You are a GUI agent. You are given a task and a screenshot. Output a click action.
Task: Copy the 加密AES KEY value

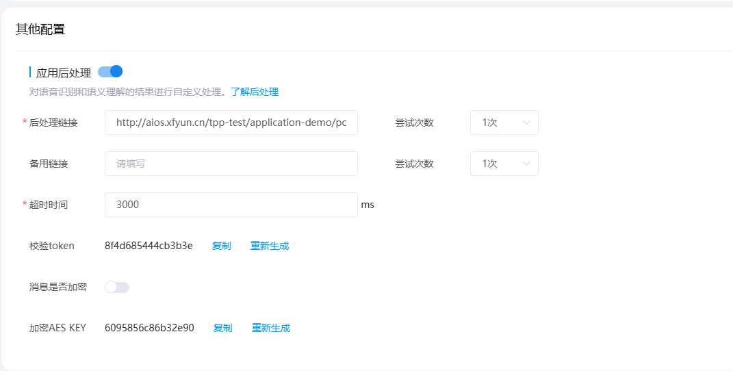click(222, 328)
